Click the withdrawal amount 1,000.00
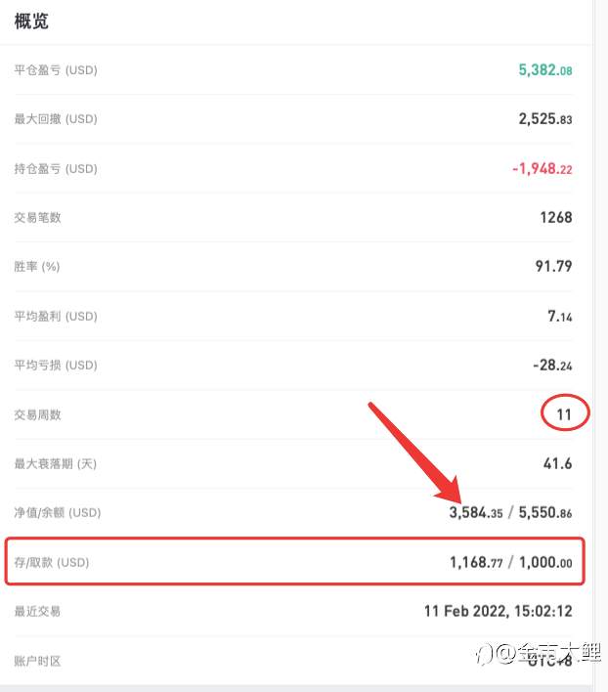Screen dimensions: 608x692 [x=545, y=562]
